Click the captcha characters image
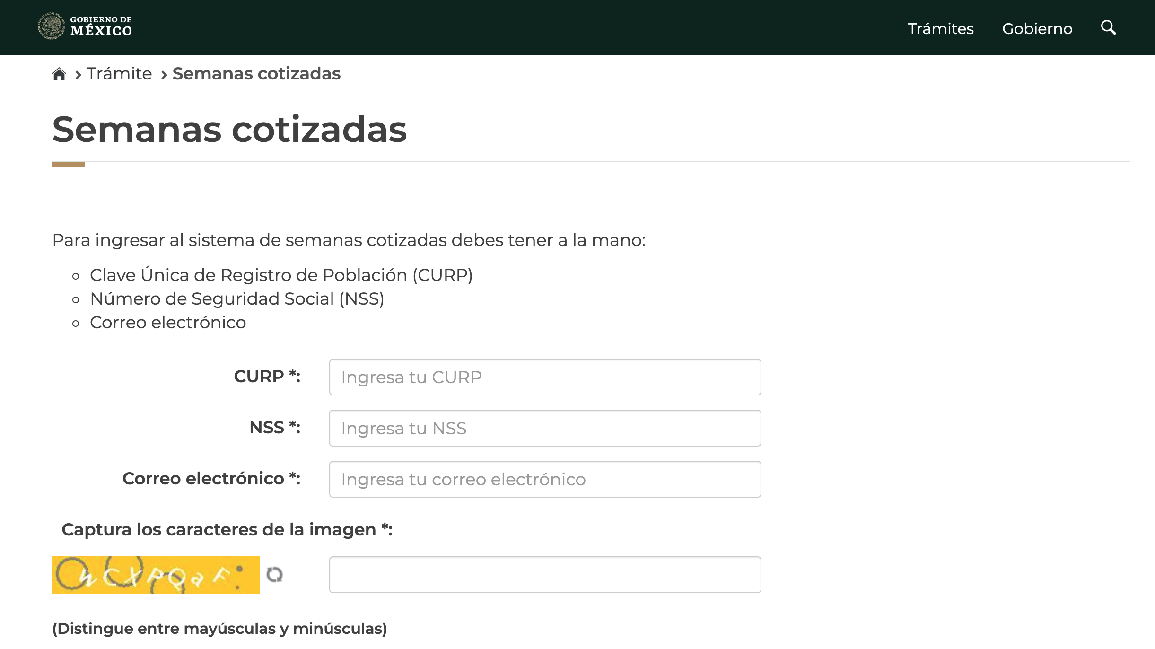Image resolution: width=1155 pixels, height=649 pixels. (x=155, y=574)
